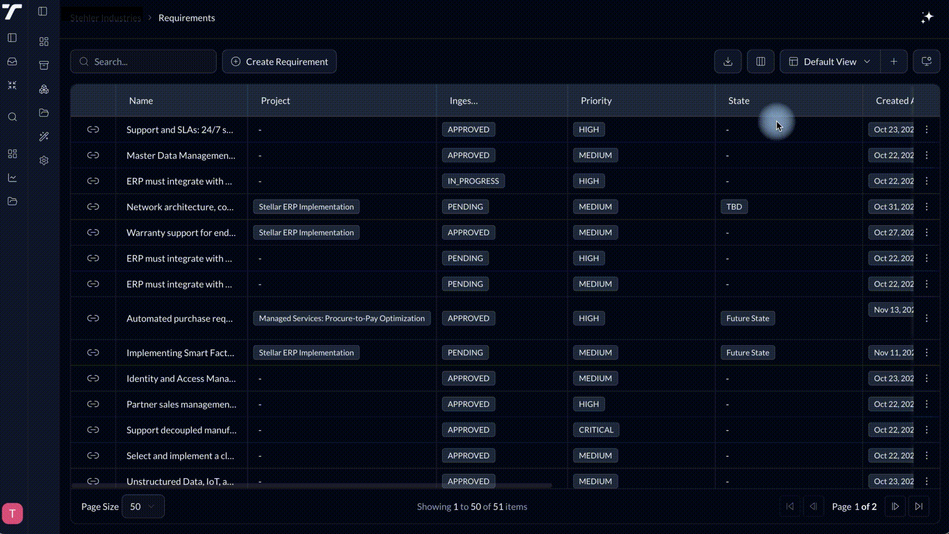Open row menu for Support and SLAs
Viewport: 949px width, 534px height.
coord(926,129)
